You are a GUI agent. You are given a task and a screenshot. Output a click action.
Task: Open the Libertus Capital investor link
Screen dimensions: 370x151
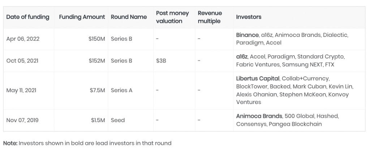point(258,78)
